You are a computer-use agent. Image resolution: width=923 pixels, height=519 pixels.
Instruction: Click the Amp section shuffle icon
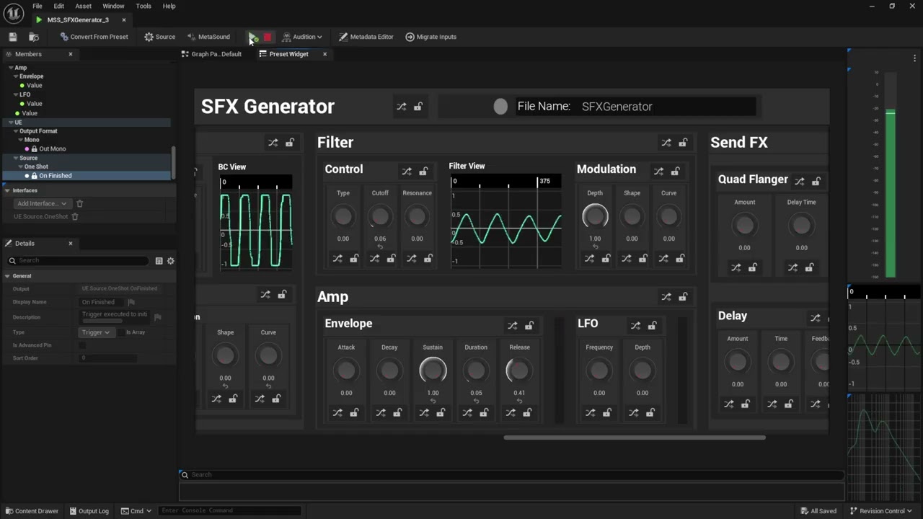[666, 297]
